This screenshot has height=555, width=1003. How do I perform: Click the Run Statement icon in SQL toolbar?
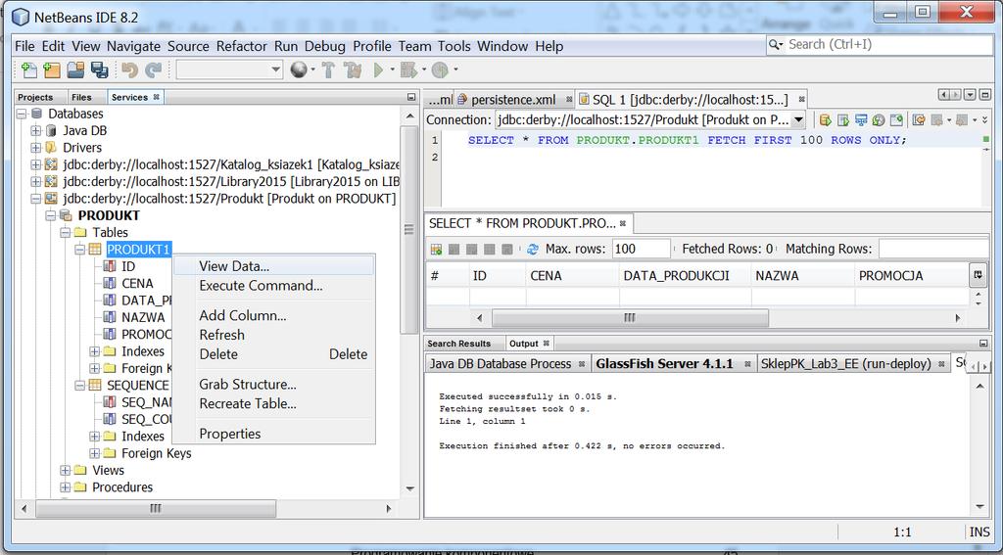[843, 119]
